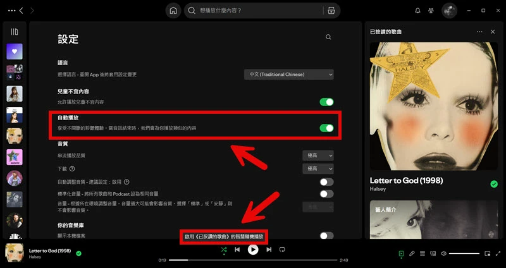Mute with the volume speaker icon
Screen dimensions: 506x268
[444, 254]
